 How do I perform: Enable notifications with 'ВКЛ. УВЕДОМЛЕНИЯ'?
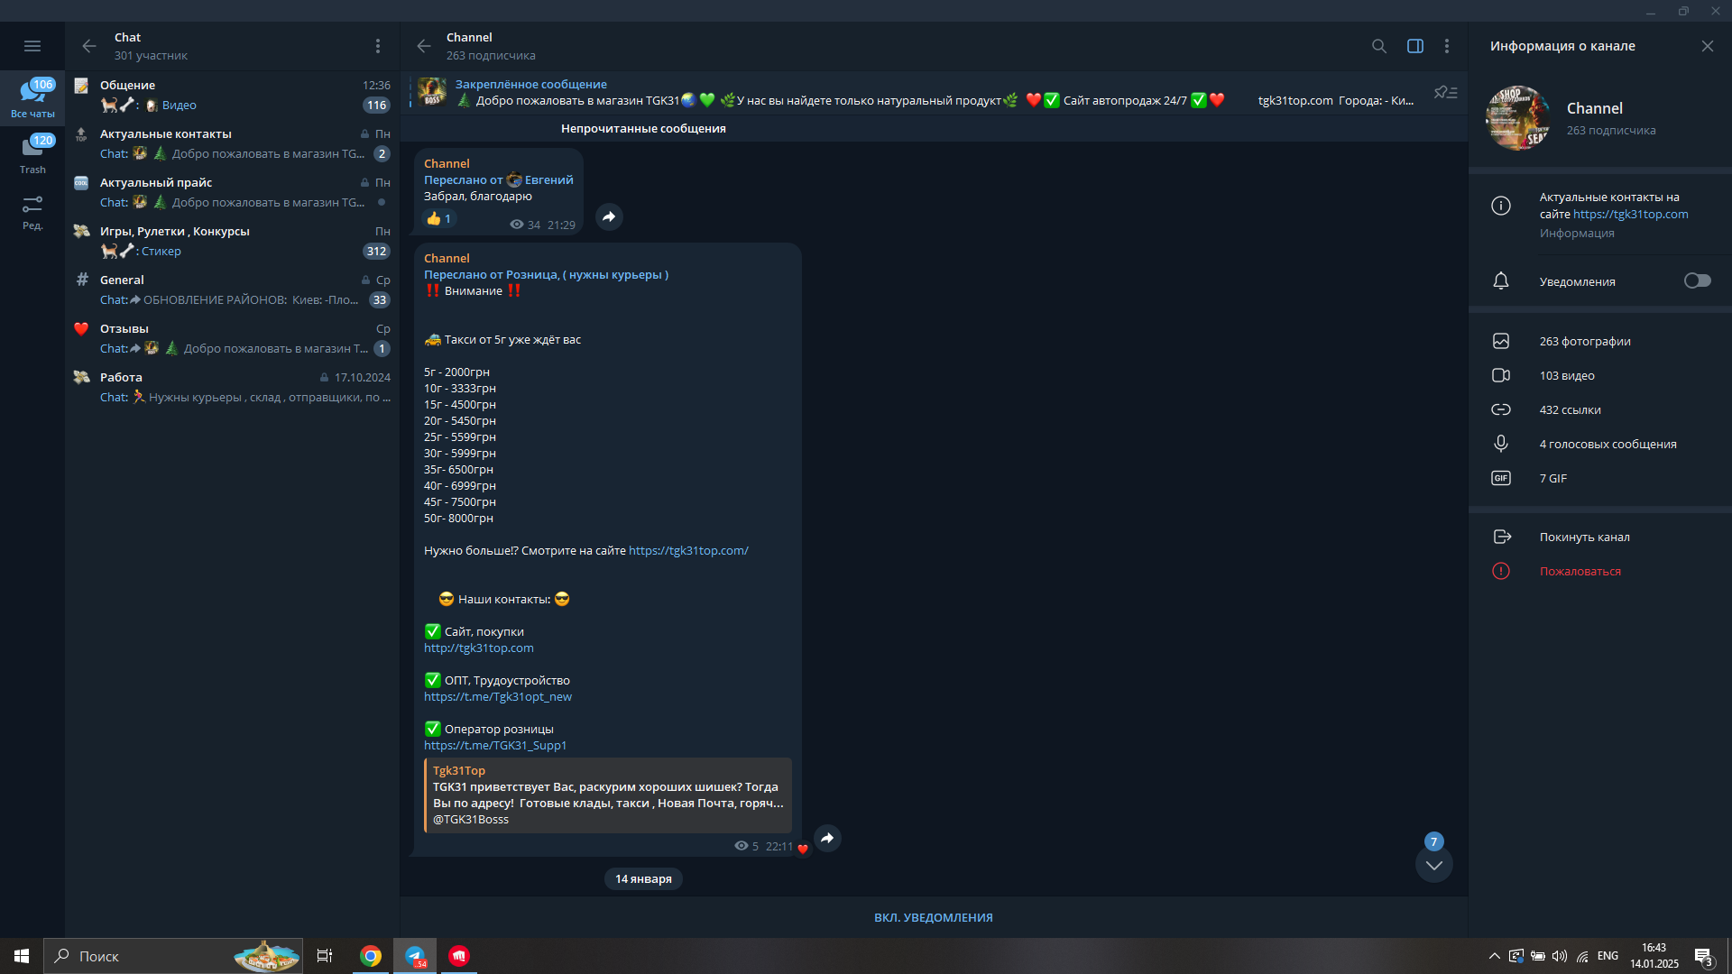coord(934,917)
